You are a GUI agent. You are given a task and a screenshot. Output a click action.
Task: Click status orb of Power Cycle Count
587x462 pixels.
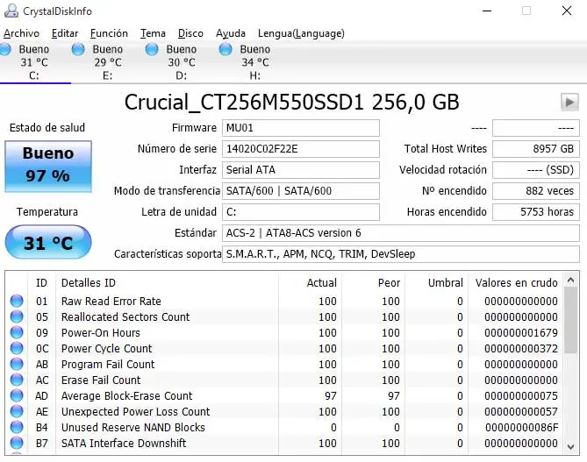click(x=17, y=348)
